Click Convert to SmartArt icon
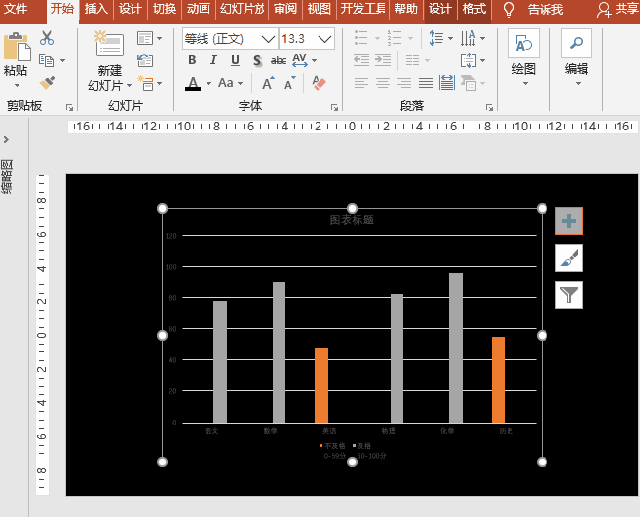The width and height of the screenshot is (640, 517). (x=469, y=83)
